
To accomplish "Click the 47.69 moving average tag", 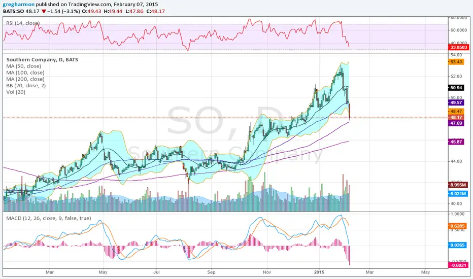I will [456, 123].
